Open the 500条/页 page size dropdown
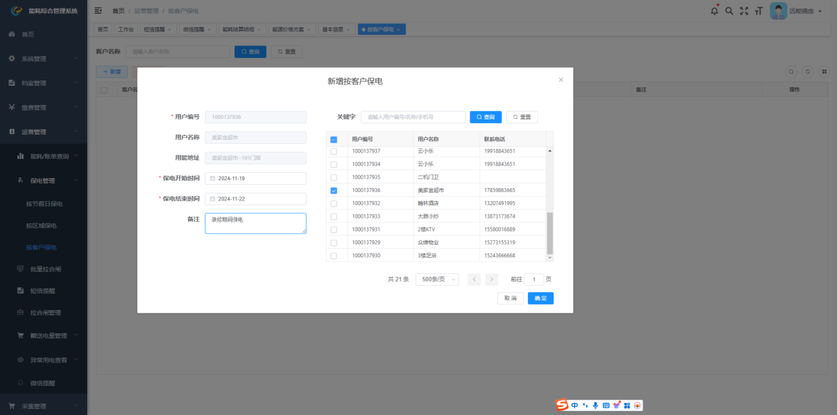837x415 pixels. (x=437, y=279)
